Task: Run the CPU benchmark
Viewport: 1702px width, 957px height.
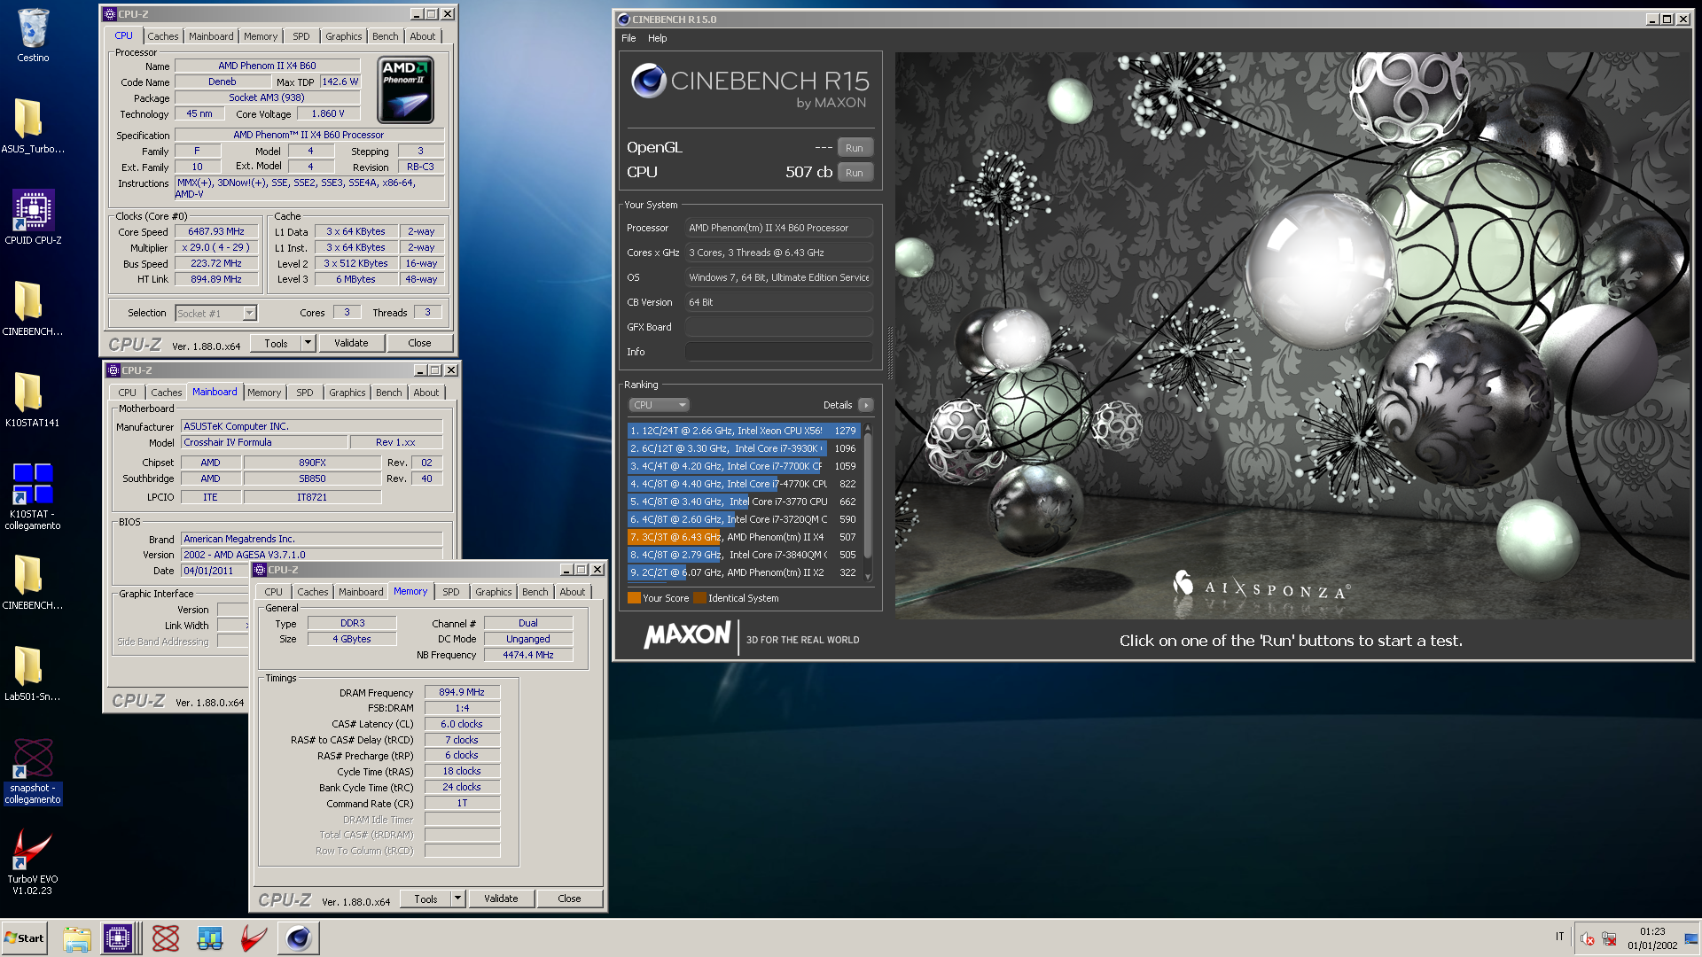Action: (x=855, y=173)
